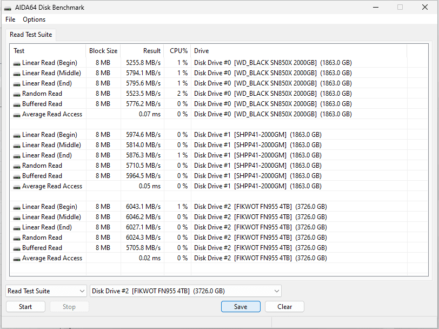Click the drive icon for Linear Read (End), Disk Drive #1

click(x=17, y=156)
